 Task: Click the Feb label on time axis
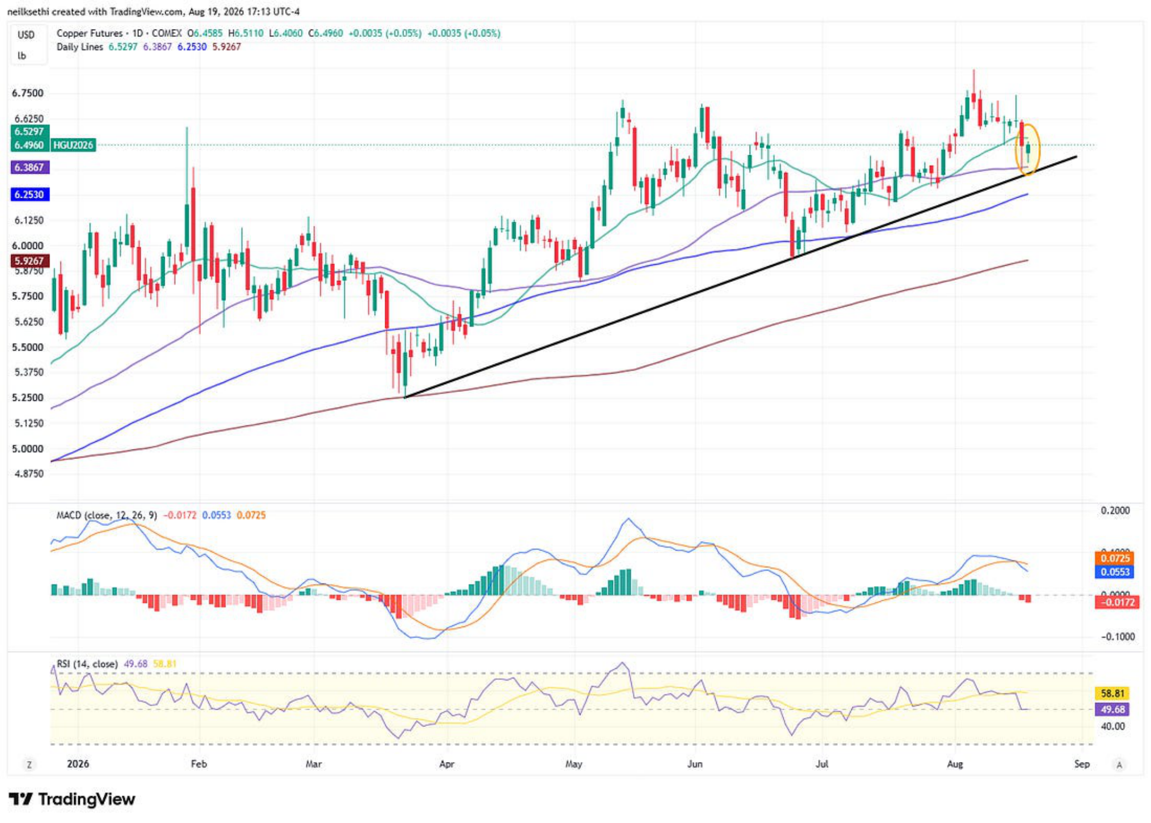[x=199, y=764]
